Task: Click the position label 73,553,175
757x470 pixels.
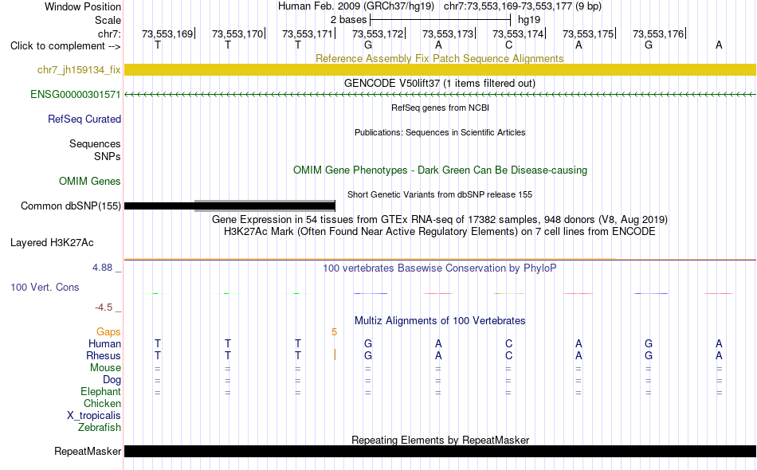Action: point(588,33)
